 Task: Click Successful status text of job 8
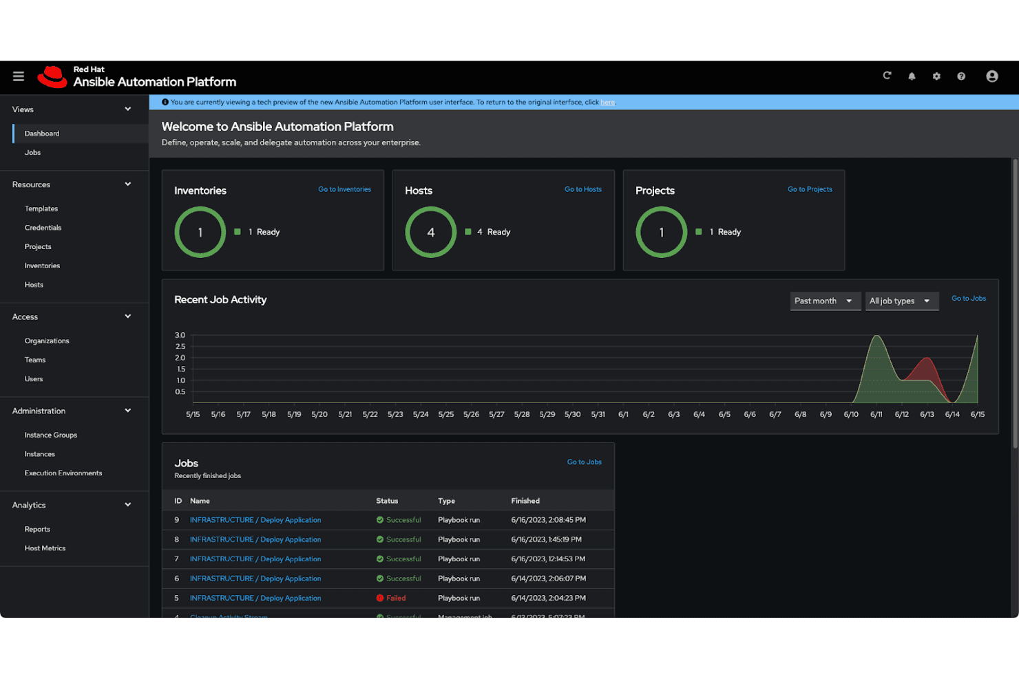(x=403, y=540)
